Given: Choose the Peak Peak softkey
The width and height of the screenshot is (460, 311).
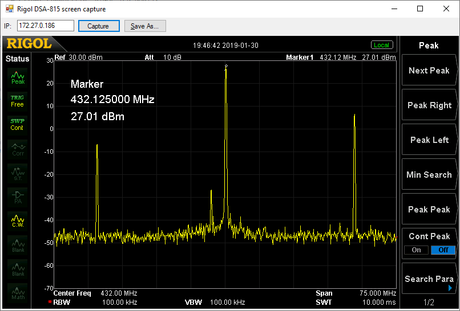Looking at the screenshot, I should pyautogui.click(x=429, y=210).
